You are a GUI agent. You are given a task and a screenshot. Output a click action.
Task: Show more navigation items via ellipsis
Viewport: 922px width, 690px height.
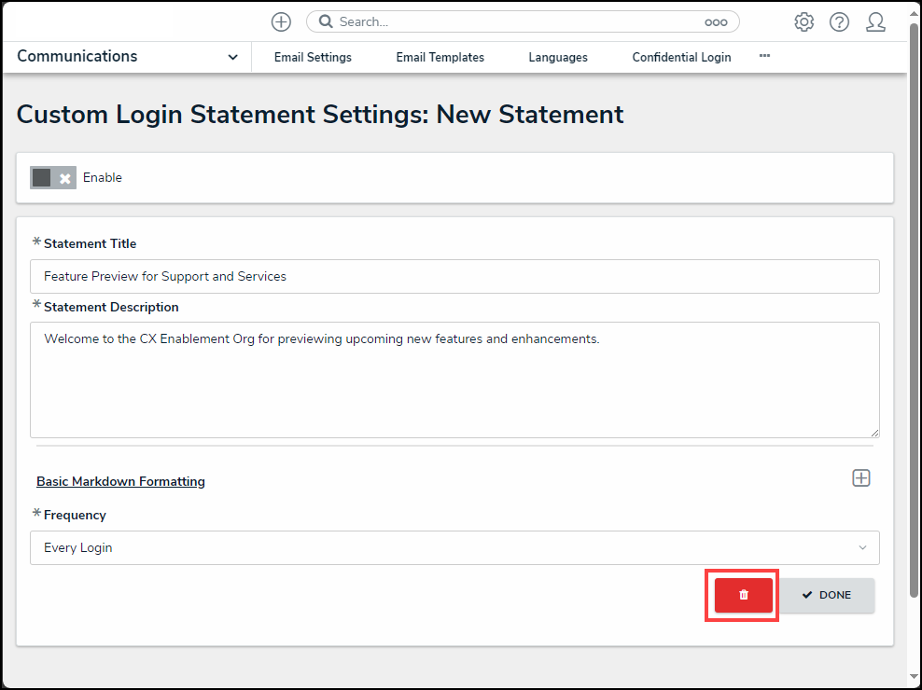click(x=764, y=56)
